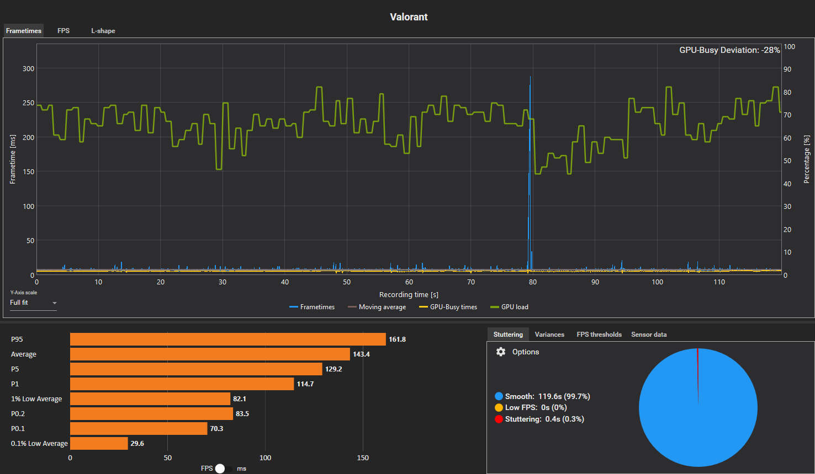Click the 1% Low Average bar
This screenshot has width=815, height=474.
tap(150, 398)
